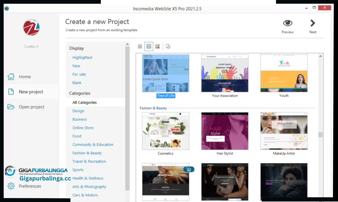This screenshot has height=202, width=338.
Task: Select the Arts & Photography category
Action: (90, 187)
